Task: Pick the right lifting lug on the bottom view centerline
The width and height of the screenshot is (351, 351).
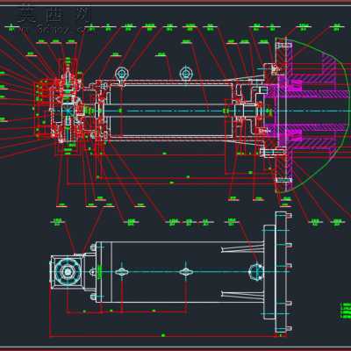Action: 186,272
